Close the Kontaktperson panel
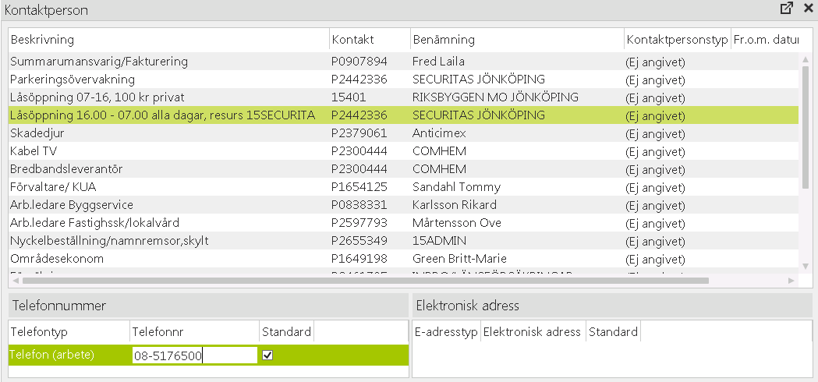The image size is (818, 382). click(809, 9)
